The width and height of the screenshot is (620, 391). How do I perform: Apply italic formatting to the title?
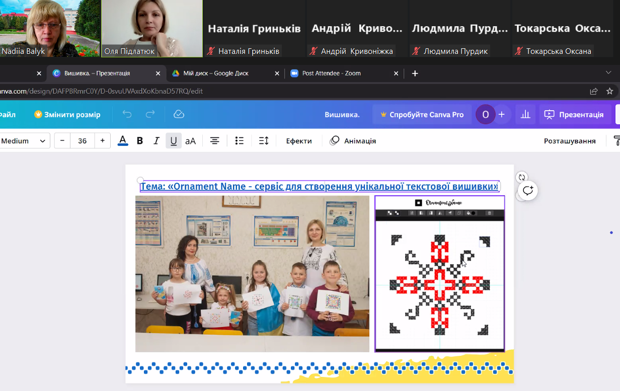point(157,141)
